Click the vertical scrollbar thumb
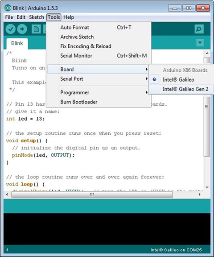The height and width of the screenshot is (257, 214). pyautogui.click(x=207, y=107)
